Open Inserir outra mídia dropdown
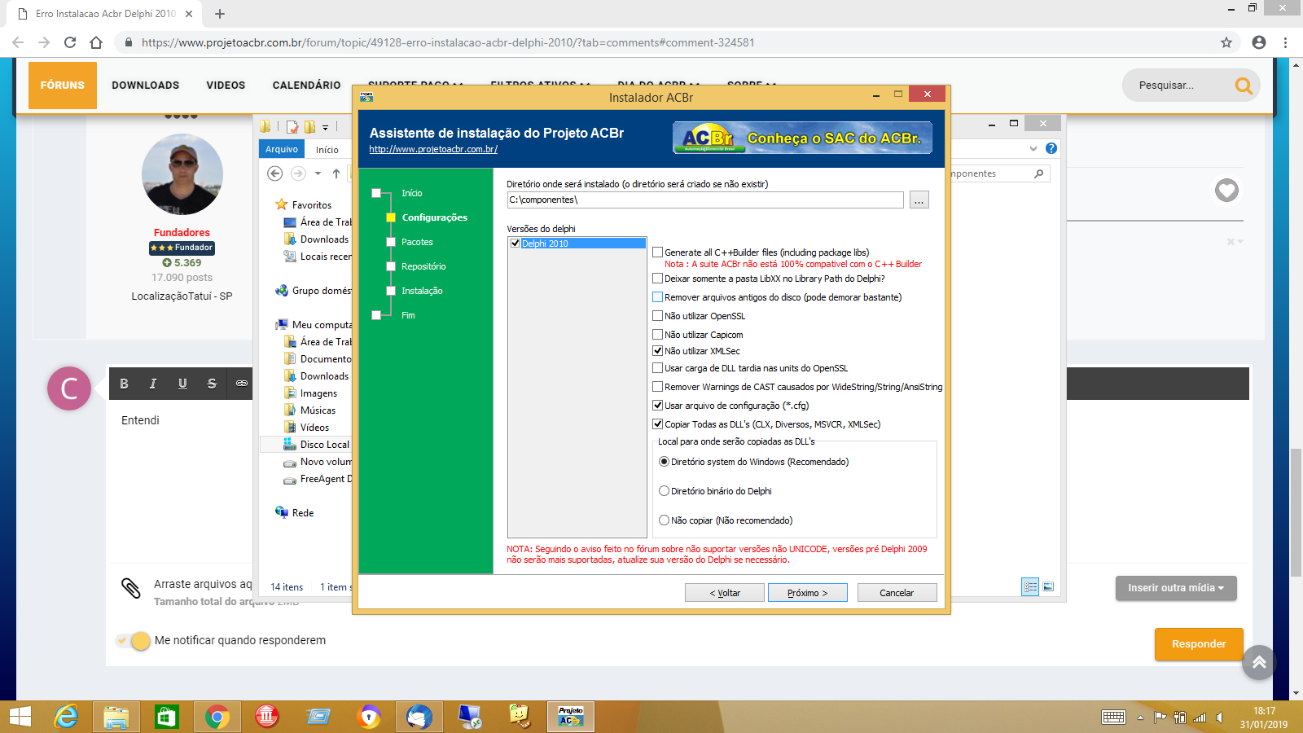Screen dimensions: 1303x733 [x=1176, y=588]
